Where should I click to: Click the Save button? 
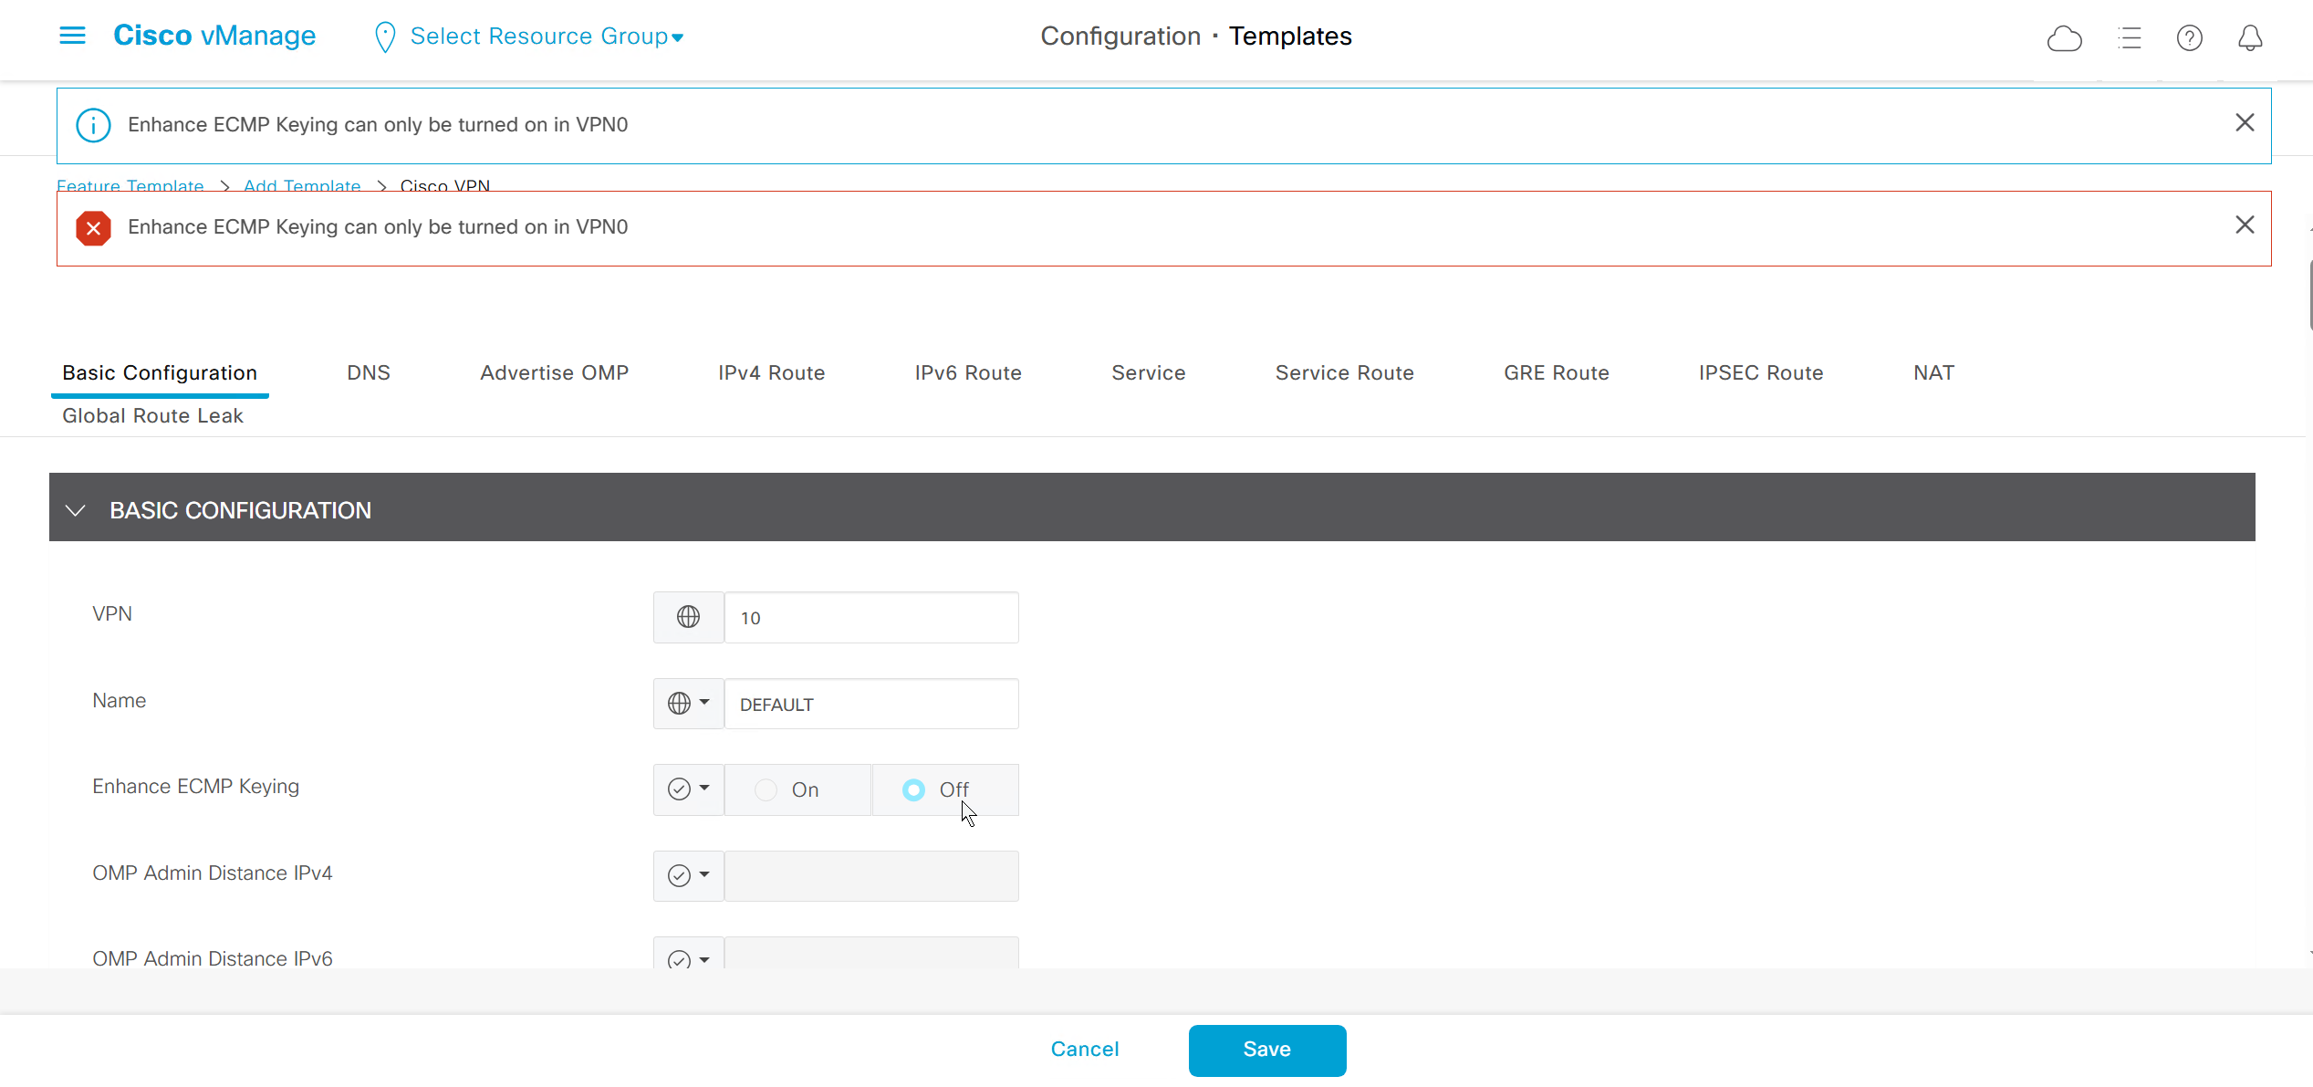point(1266,1050)
